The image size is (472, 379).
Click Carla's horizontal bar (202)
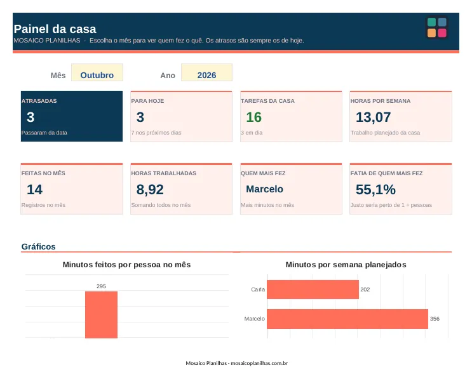click(313, 289)
